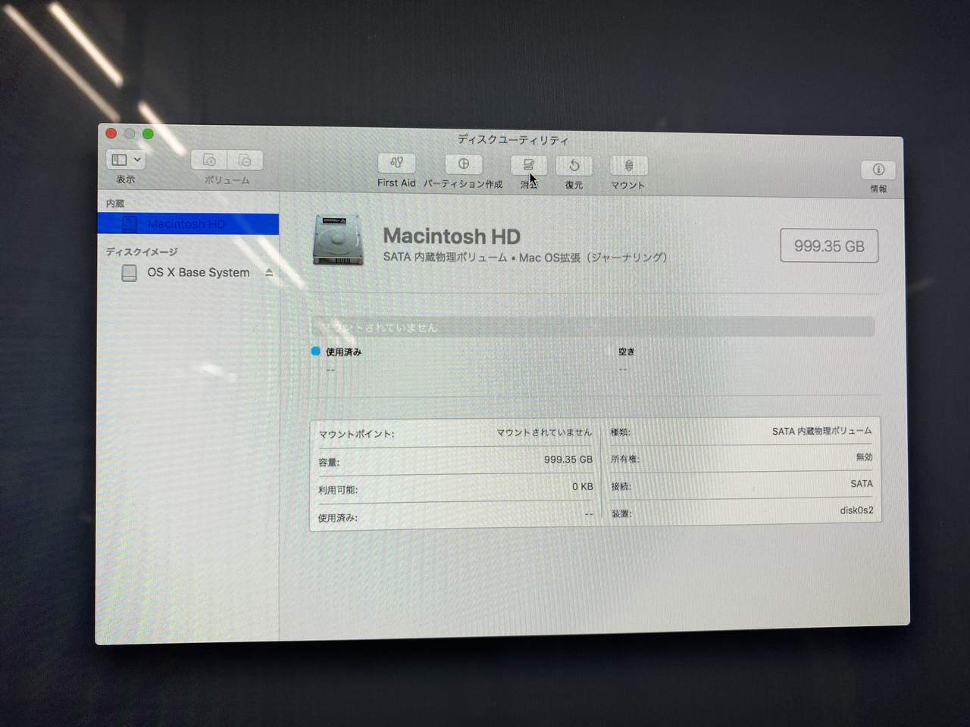Select OS X Base System disk image

[198, 273]
